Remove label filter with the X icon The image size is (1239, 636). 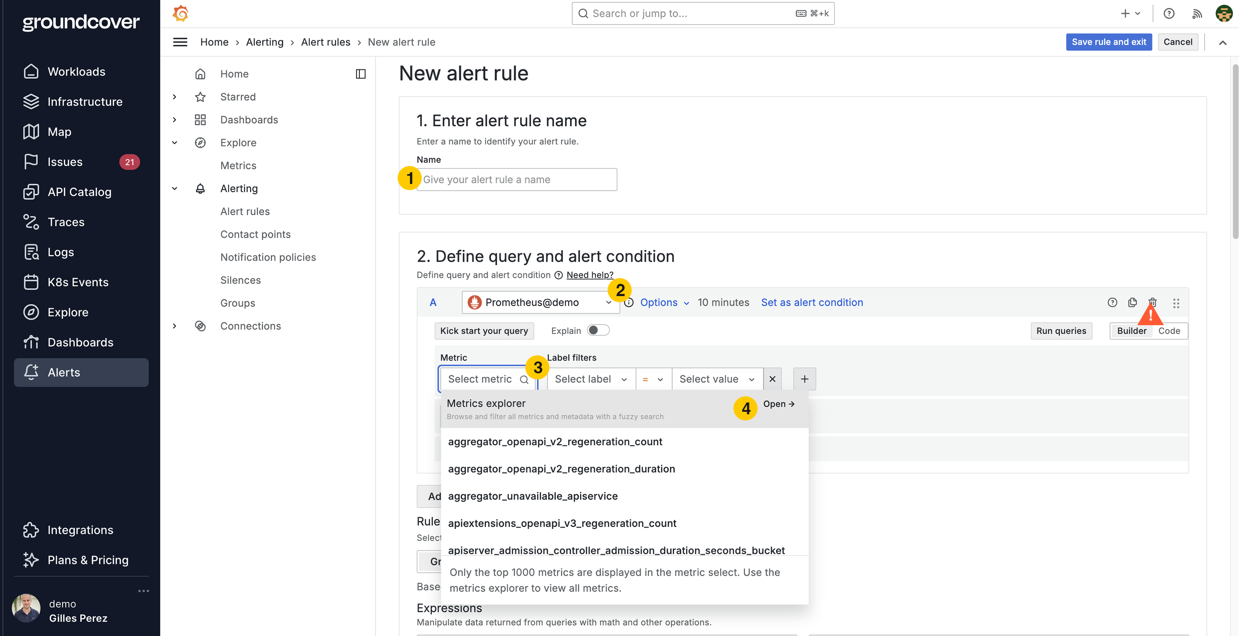pos(772,379)
